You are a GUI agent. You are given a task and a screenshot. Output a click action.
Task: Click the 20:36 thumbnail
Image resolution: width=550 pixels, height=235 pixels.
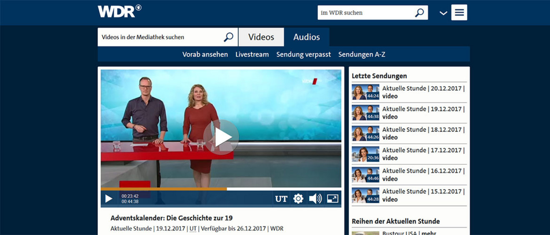click(x=365, y=154)
